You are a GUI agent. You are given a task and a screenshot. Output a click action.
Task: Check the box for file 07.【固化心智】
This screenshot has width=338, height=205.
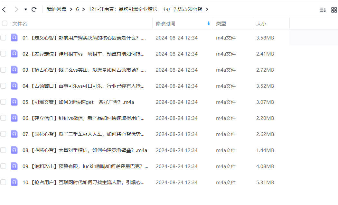click(x=3, y=134)
